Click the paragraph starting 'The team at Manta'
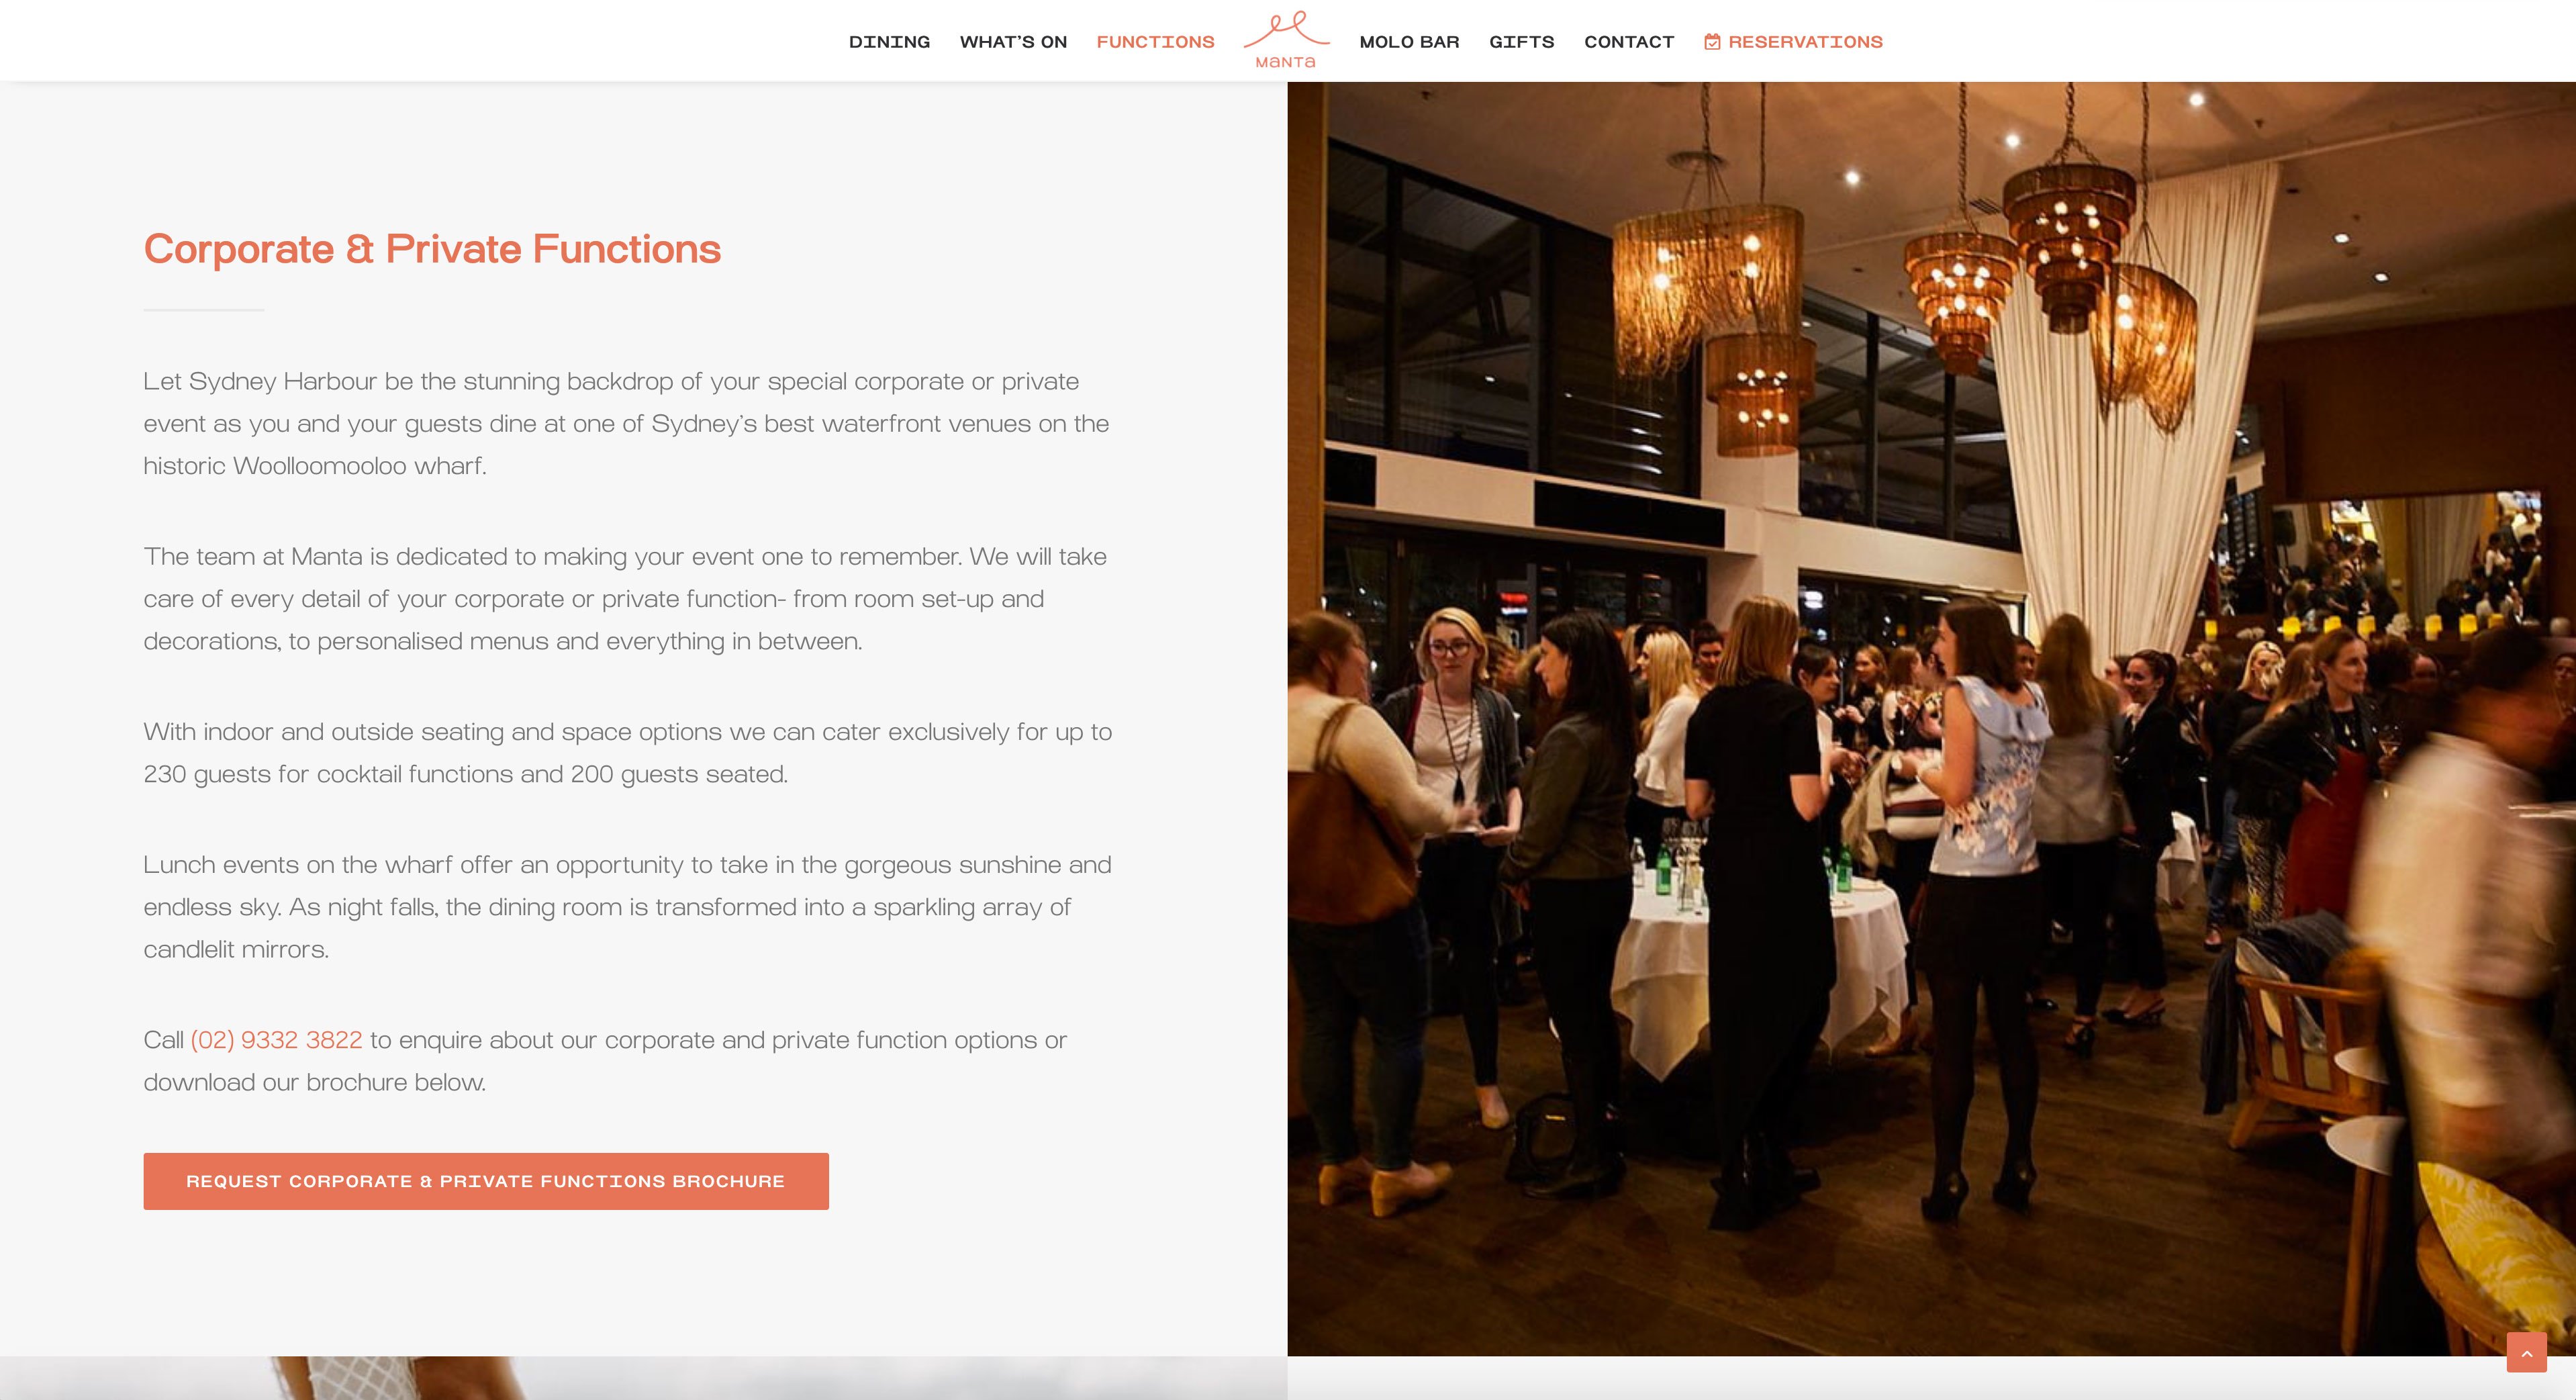2576x1400 pixels. click(625, 598)
